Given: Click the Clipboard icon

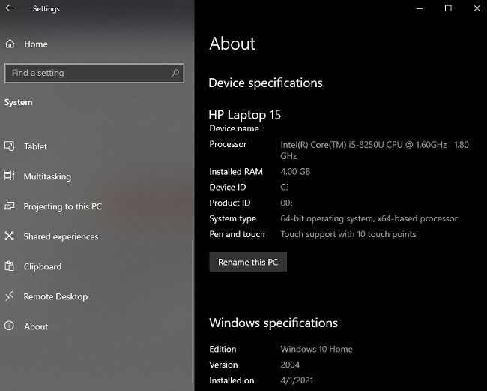Looking at the screenshot, I should click(x=9, y=266).
